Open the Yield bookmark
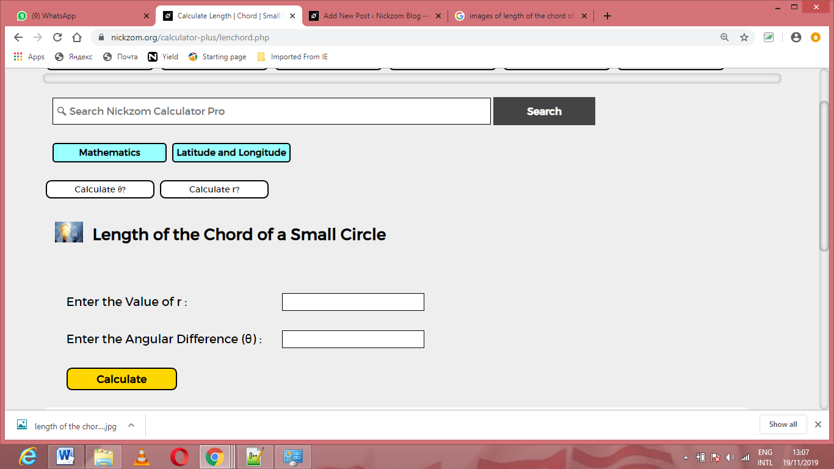This screenshot has height=469, width=834. click(163, 57)
